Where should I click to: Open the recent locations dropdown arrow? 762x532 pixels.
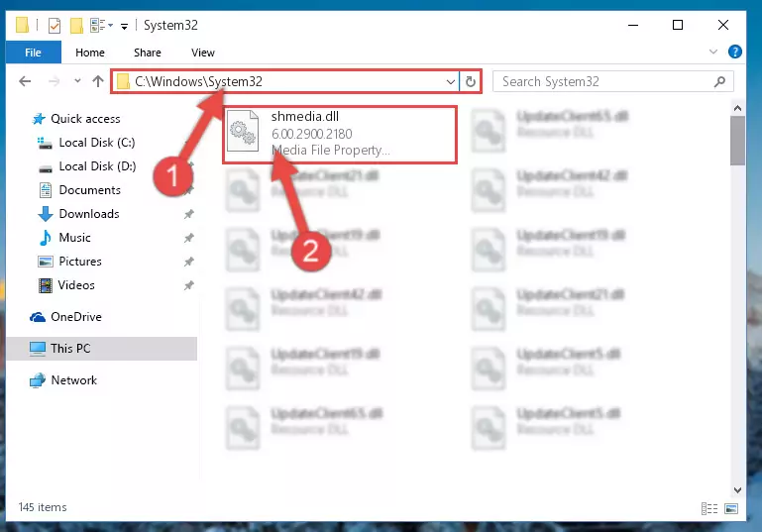click(x=77, y=81)
